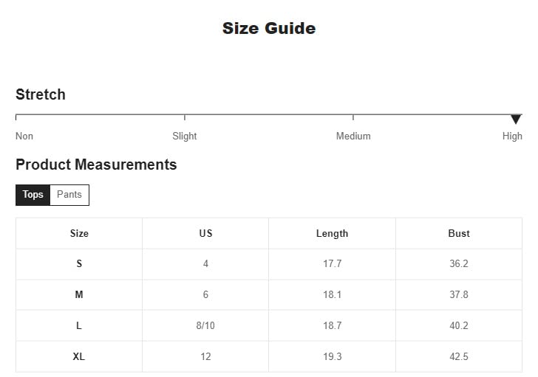538x377 pixels.
Task: Click the Size Guide title
Action: 269,28
